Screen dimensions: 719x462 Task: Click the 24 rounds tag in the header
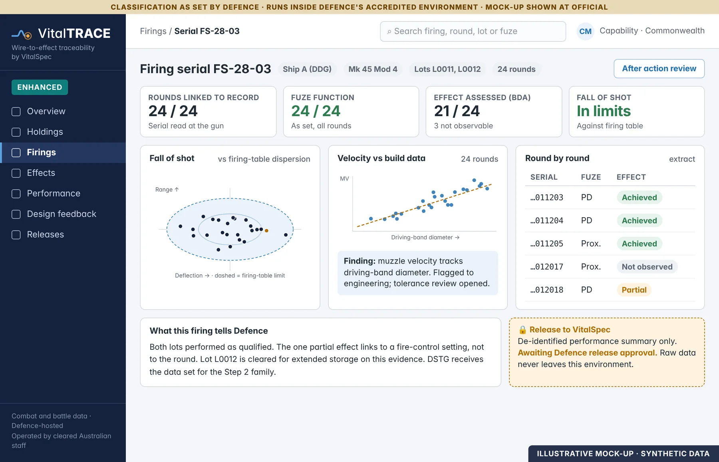click(516, 69)
